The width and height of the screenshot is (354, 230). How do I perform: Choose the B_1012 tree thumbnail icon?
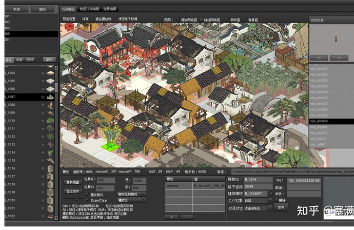point(50,137)
